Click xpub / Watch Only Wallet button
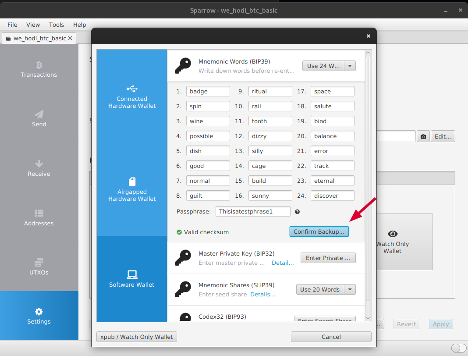Image resolution: width=468 pixels, height=356 pixels. (137, 337)
